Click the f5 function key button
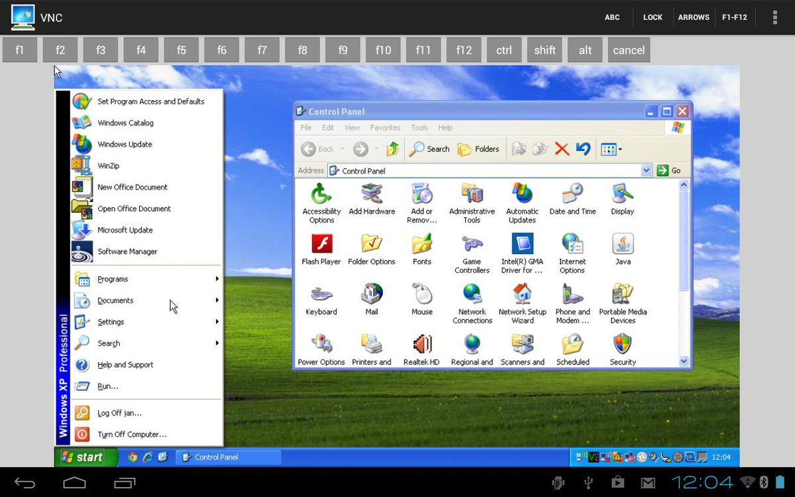 click(182, 50)
